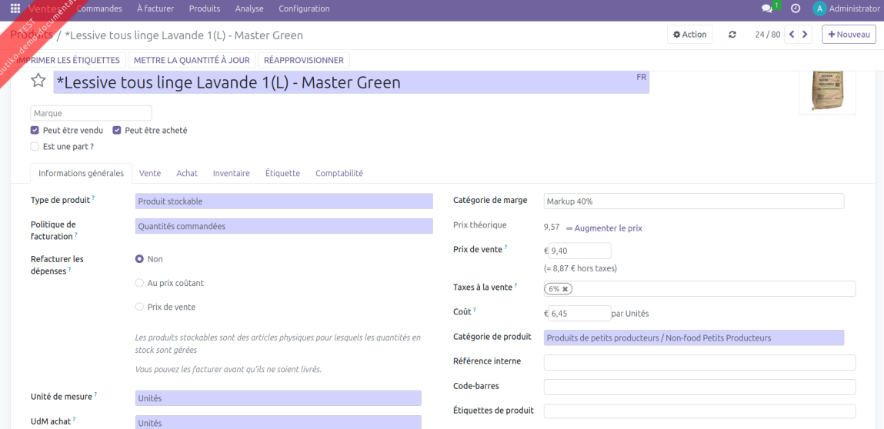Image resolution: width=884 pixels, height=429 pixels.
Task: Click help mark beside Type de produit
Action: click(93, 198)
